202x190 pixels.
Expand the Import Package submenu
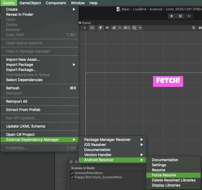[39, 65]
